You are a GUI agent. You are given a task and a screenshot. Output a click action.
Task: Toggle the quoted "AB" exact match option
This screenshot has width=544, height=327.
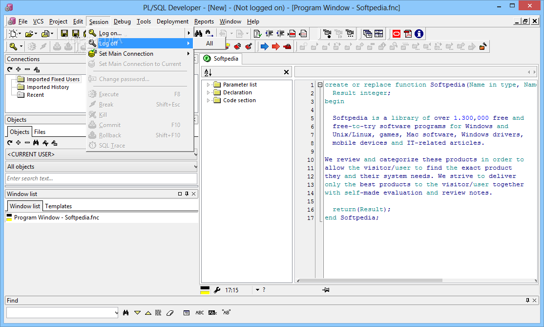pos(226,313)
